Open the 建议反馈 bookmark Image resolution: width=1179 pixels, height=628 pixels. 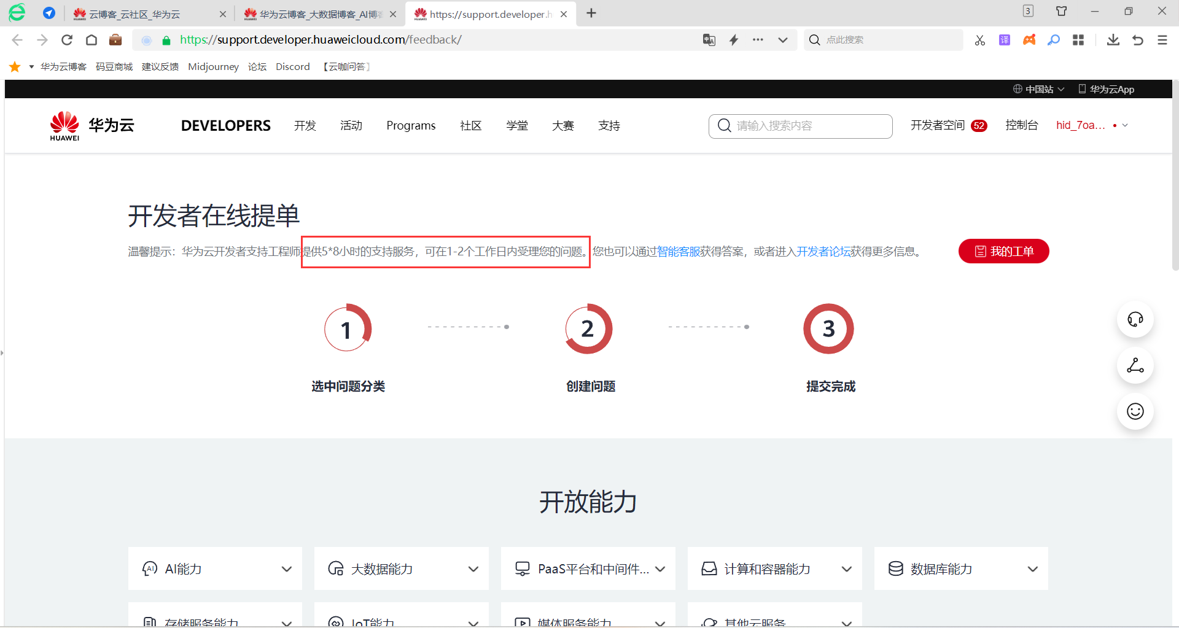click(x=160, y=66)
